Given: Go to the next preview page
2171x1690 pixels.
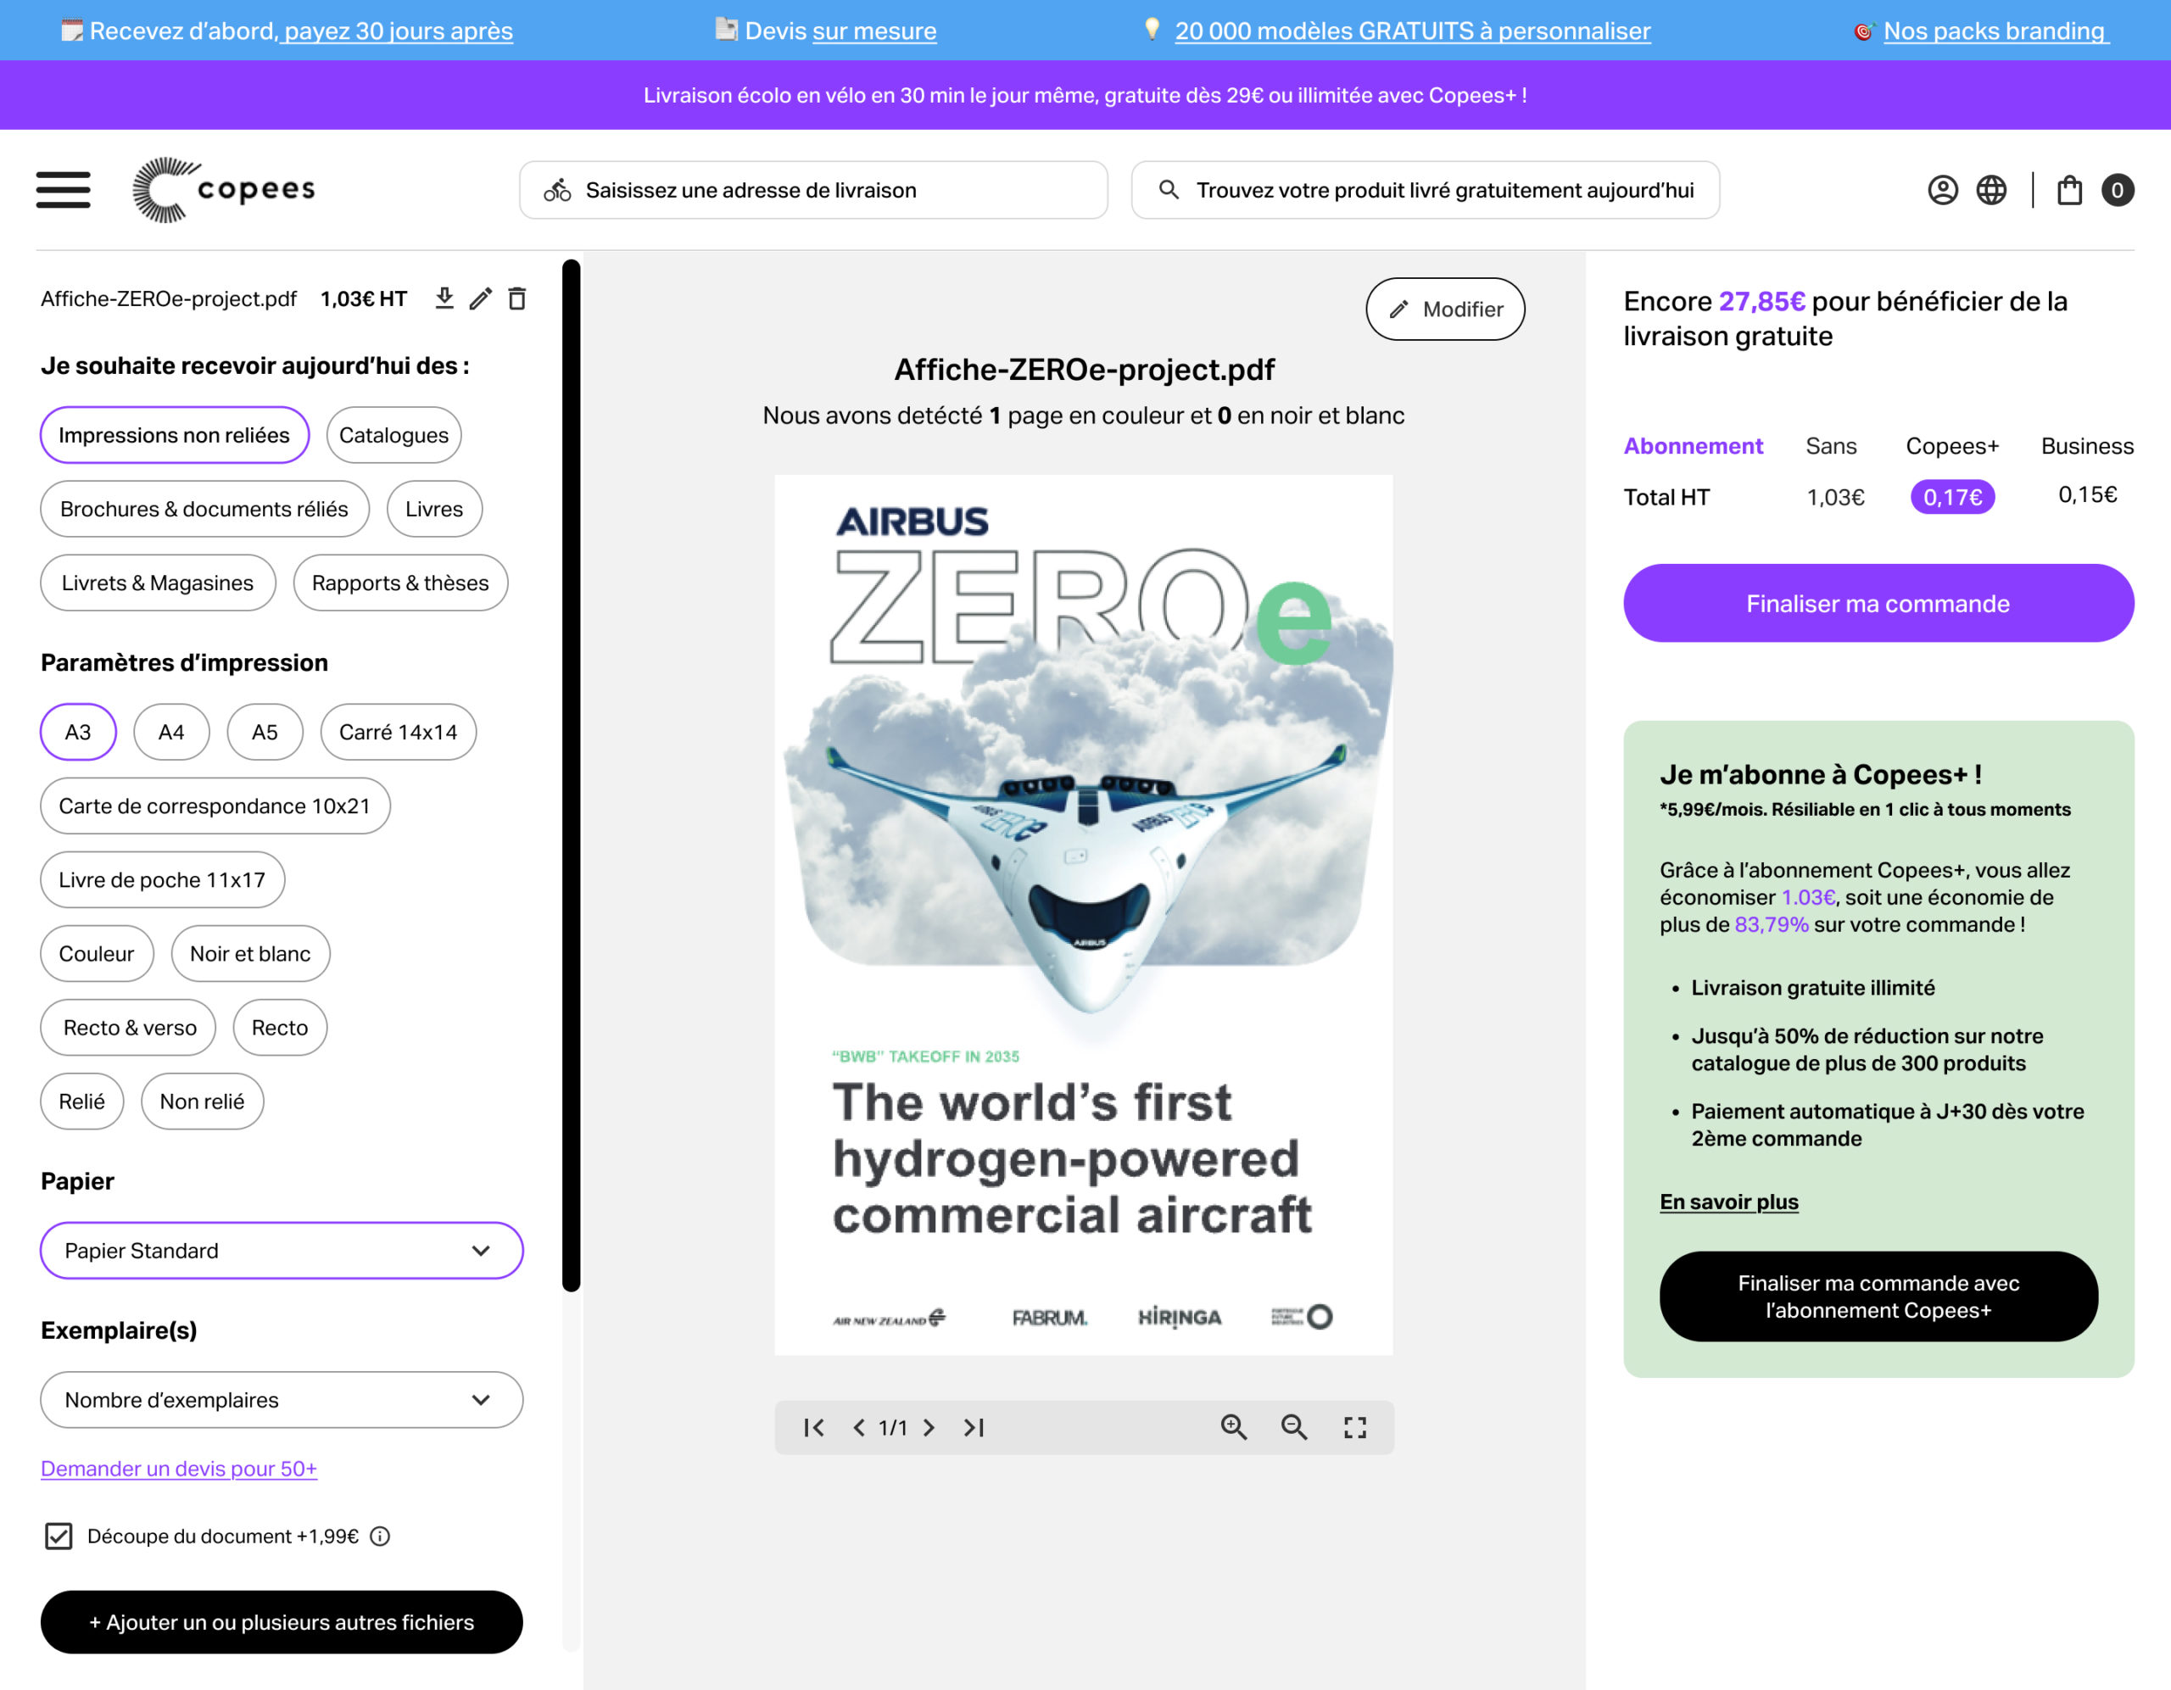Looking at the screenshot, I should pos(929,1427).
